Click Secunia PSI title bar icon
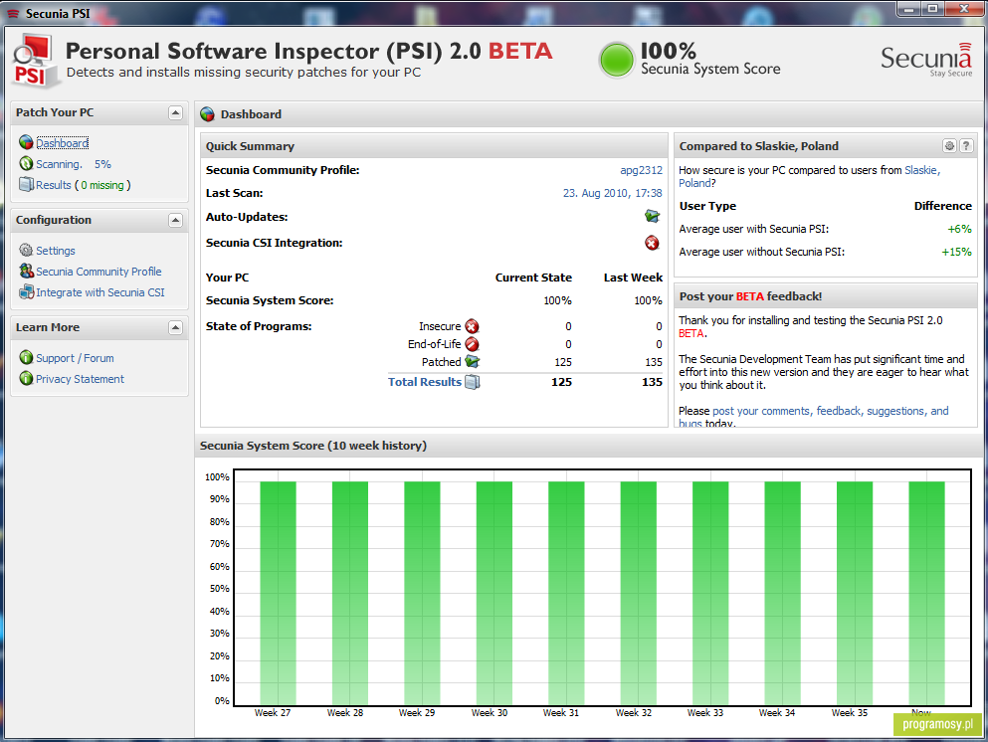This screenshot has height=742, width=988. [x=13, y=13]
